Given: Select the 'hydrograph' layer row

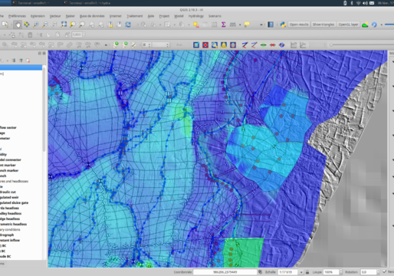Looking at the screenshot, I should (7, 235).
